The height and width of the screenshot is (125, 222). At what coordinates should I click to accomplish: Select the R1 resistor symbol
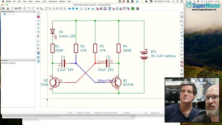[52, 49]
